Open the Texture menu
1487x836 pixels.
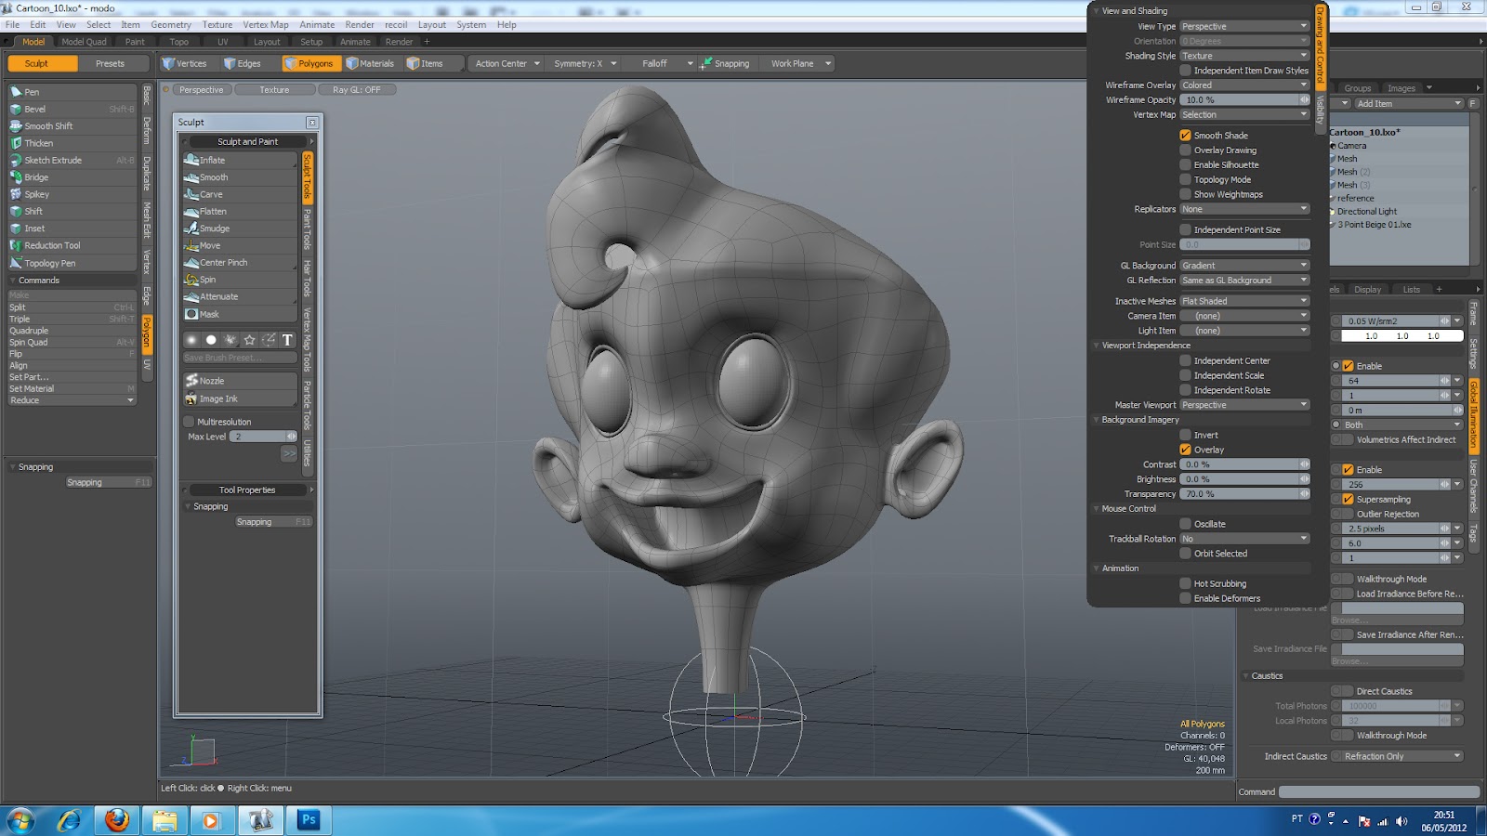(x=217, y=25)
